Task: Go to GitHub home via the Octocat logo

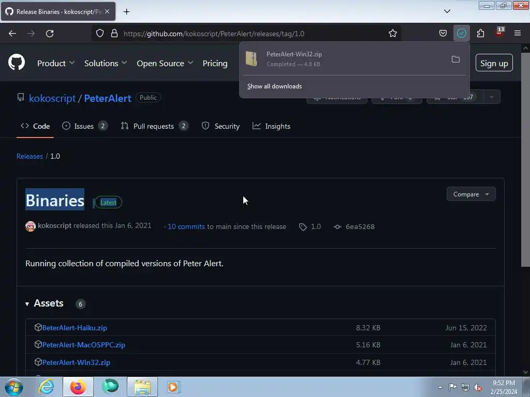Action: pos(17,63)
